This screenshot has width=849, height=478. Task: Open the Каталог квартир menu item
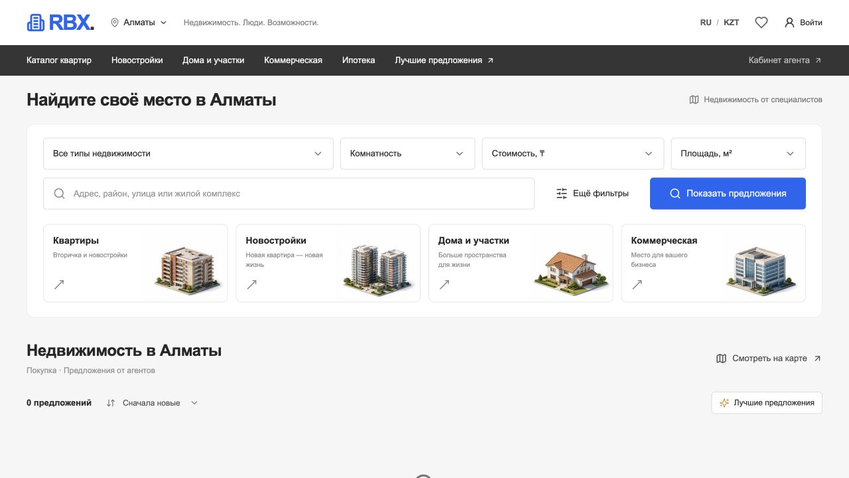[x=59, y=60]
